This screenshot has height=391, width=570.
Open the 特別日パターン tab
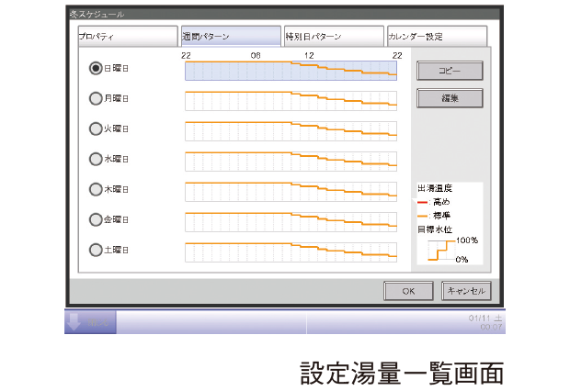[334, 37]
